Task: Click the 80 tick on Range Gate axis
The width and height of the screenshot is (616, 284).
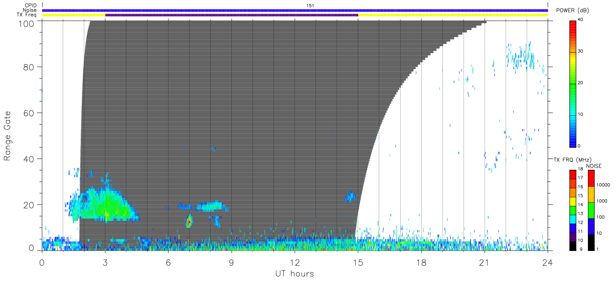Action: pyautogui.click(x=29, y=67)
